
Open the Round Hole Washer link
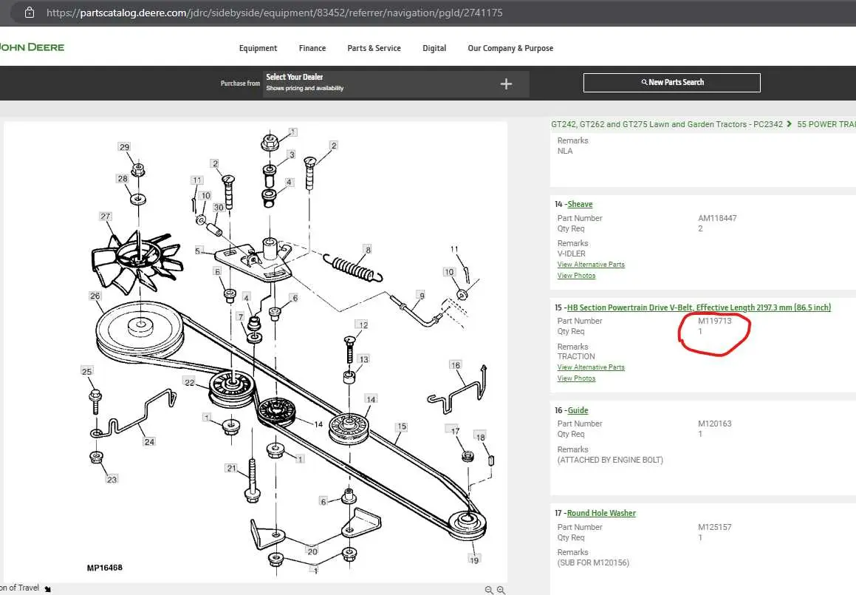point(601,513)
